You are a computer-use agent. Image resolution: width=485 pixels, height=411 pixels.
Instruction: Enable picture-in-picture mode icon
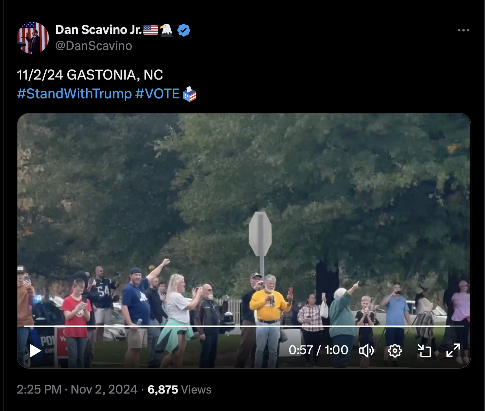(x=424, y=351)
